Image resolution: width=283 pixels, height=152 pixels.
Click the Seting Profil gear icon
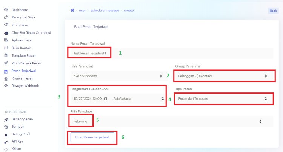click(6, 135)
